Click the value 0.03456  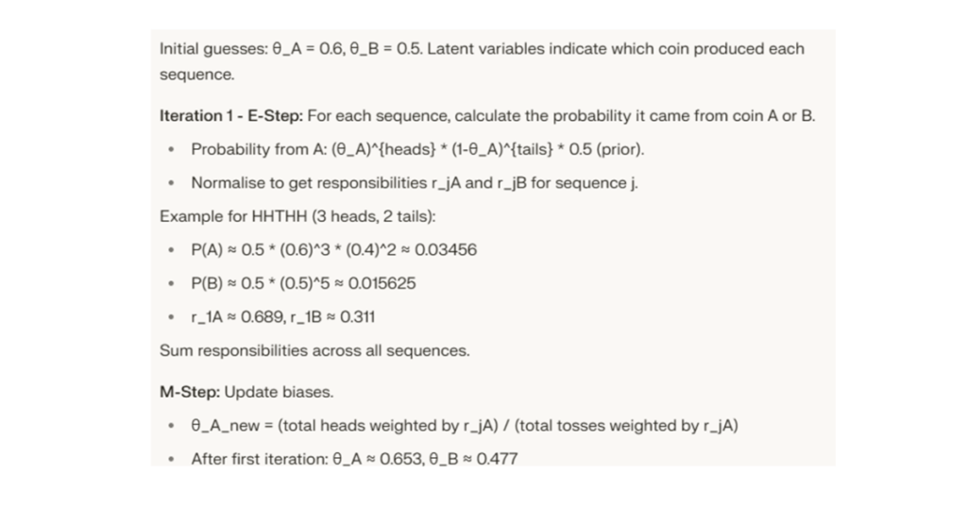tap(447, 250)
